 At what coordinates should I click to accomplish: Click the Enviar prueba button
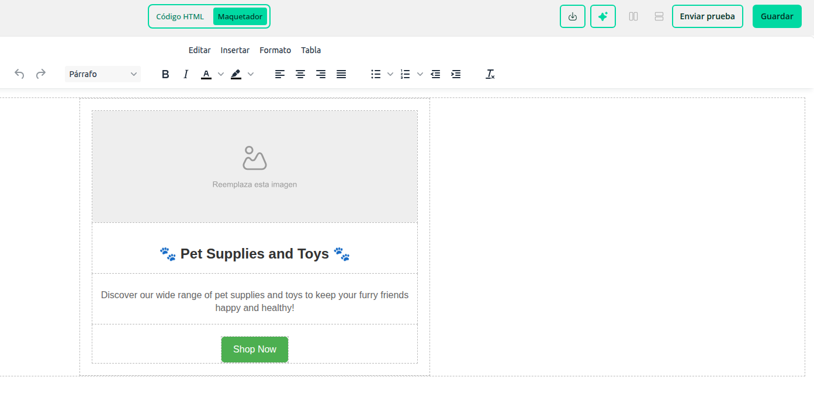click(x=707, y=16)
